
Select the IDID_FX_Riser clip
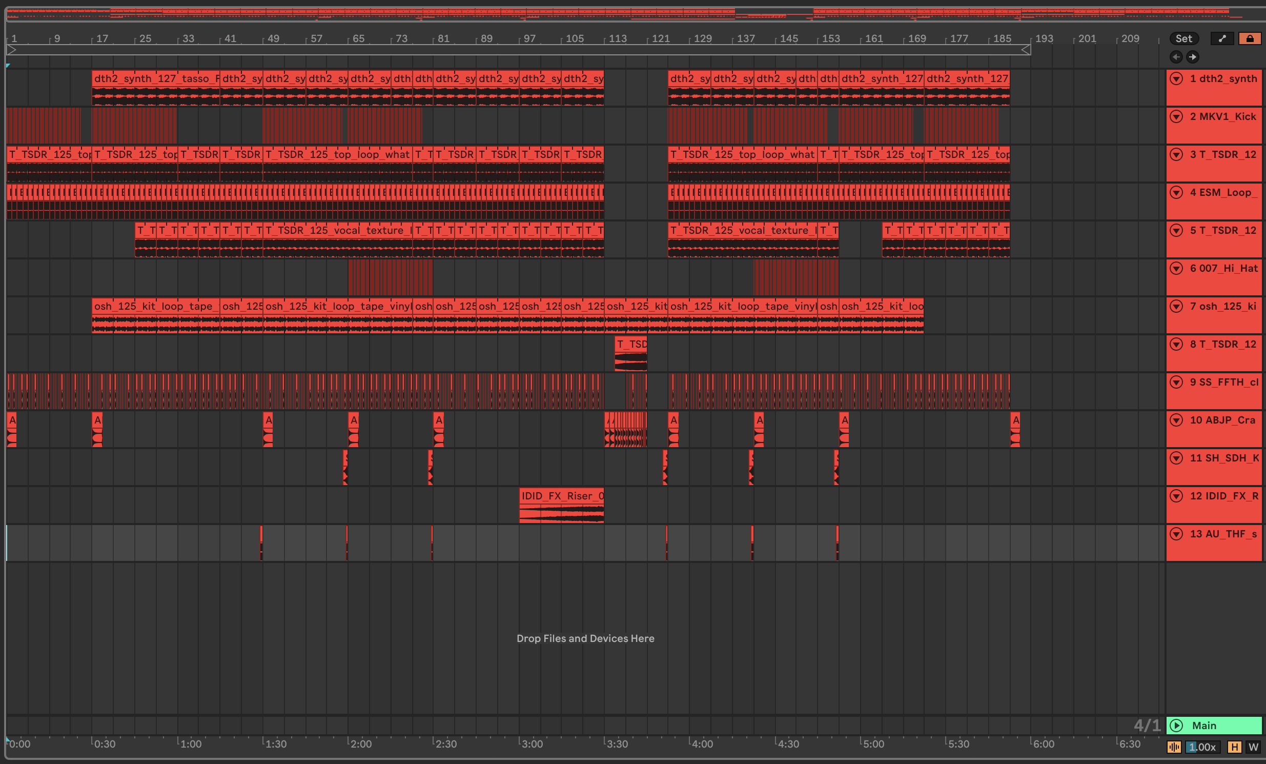(561, 496)
